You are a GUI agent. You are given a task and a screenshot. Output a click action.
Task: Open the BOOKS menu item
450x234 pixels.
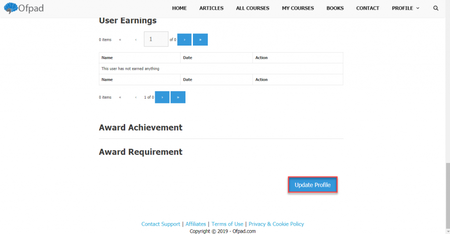[335, 8]
